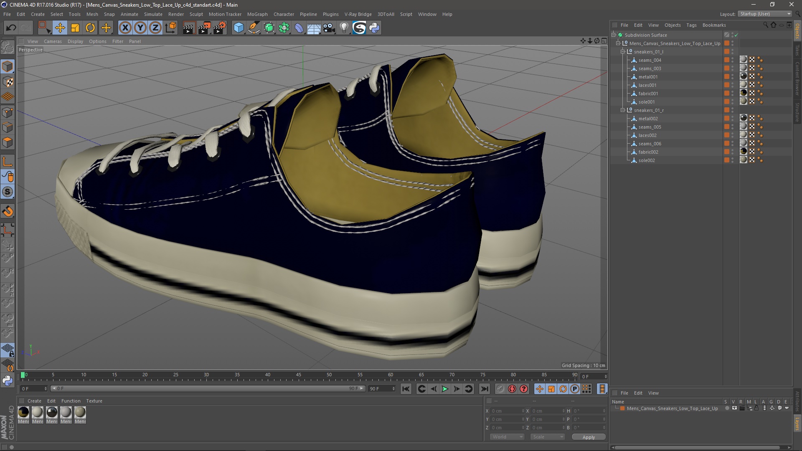Switch to Texture mode

(x=8, y=82)
